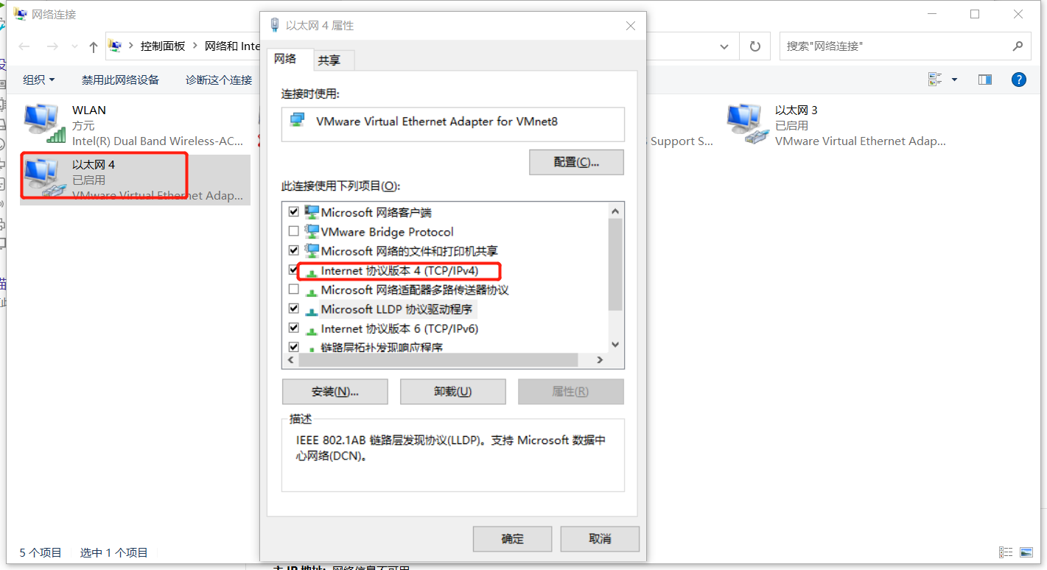1047x570 pixels.
Task: Click the 配置(C)... button
Action: coord(576,162)
